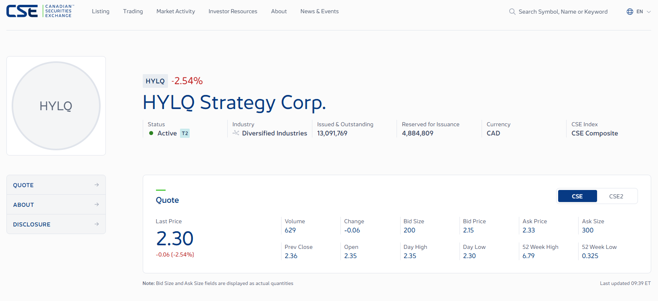
Task: Click the -2.54% change next to ticker
Action: [x=187, y=81]
